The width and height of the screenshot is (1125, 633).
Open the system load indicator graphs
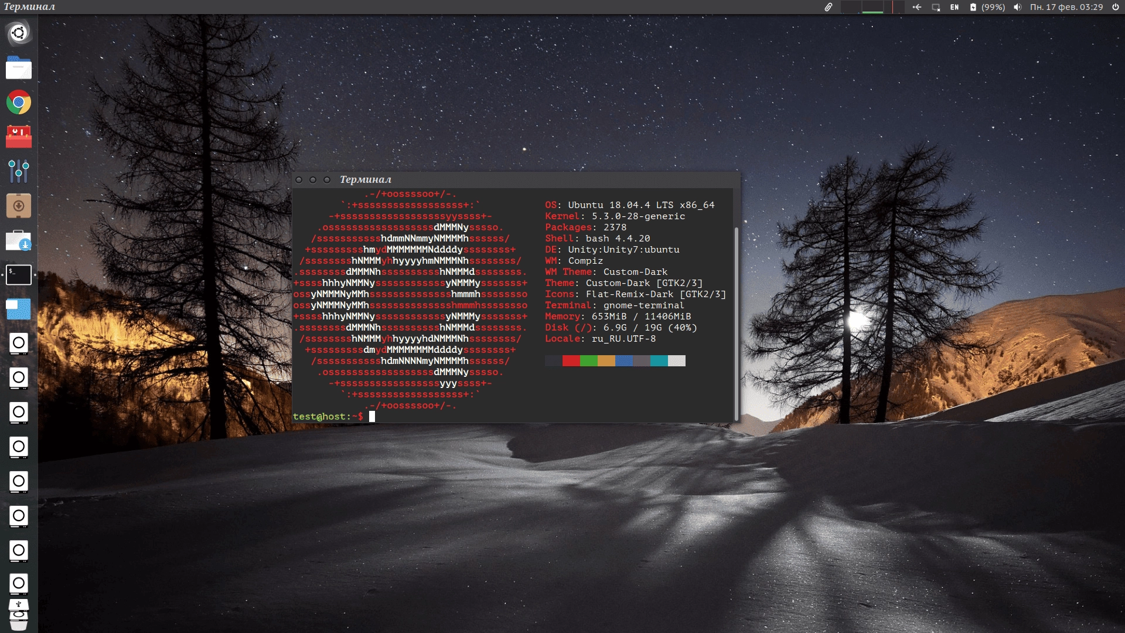(x=872, y=7)
